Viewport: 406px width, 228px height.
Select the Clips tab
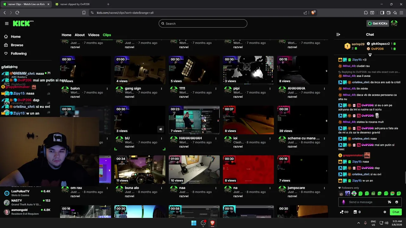[107, 35]
